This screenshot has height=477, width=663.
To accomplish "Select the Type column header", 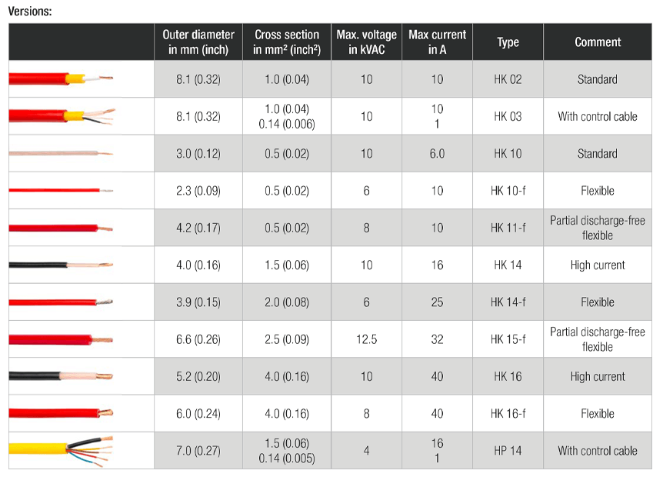I will tap(508, 42).
